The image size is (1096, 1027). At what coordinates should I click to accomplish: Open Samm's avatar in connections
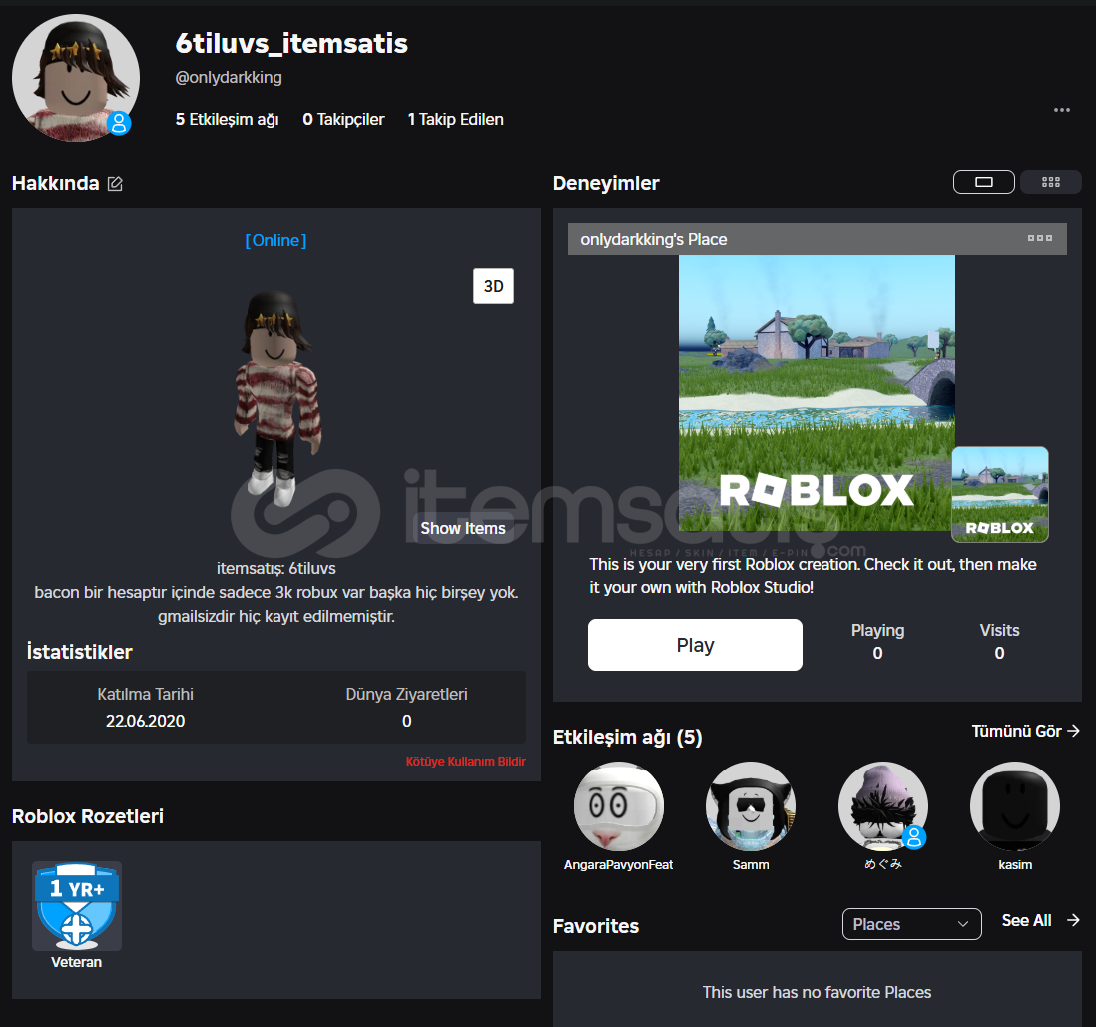(x=750, y=806)
